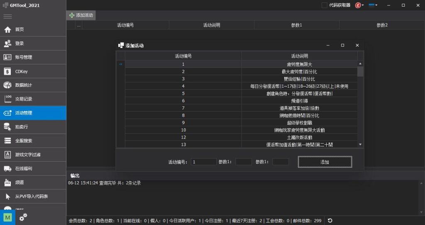Image resolution: width=425 pixels, height=225 pixels.
Task: Click the 在线福利 truck icon
Action: click(7, 169)
